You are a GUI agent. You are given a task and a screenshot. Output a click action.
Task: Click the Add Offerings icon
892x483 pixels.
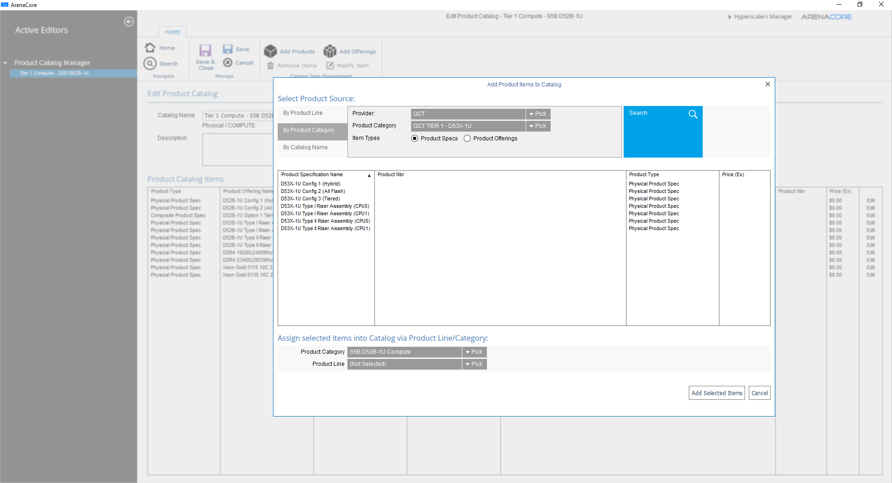click(x=330, y=51)
